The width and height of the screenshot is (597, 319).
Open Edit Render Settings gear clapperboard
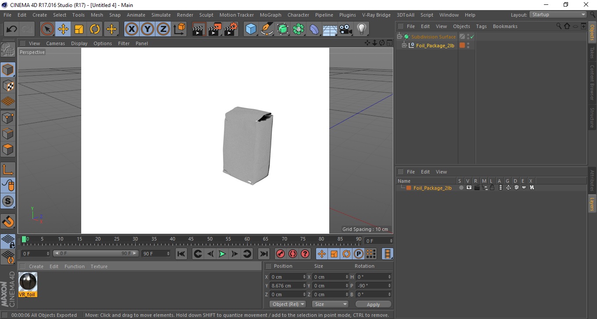230,29
